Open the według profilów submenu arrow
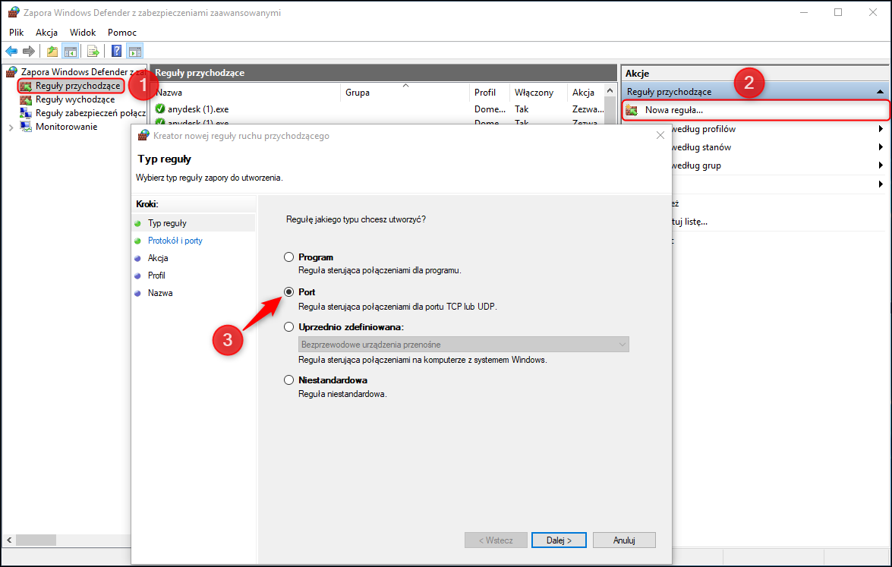The image size is (892, 567). (881, 129)
